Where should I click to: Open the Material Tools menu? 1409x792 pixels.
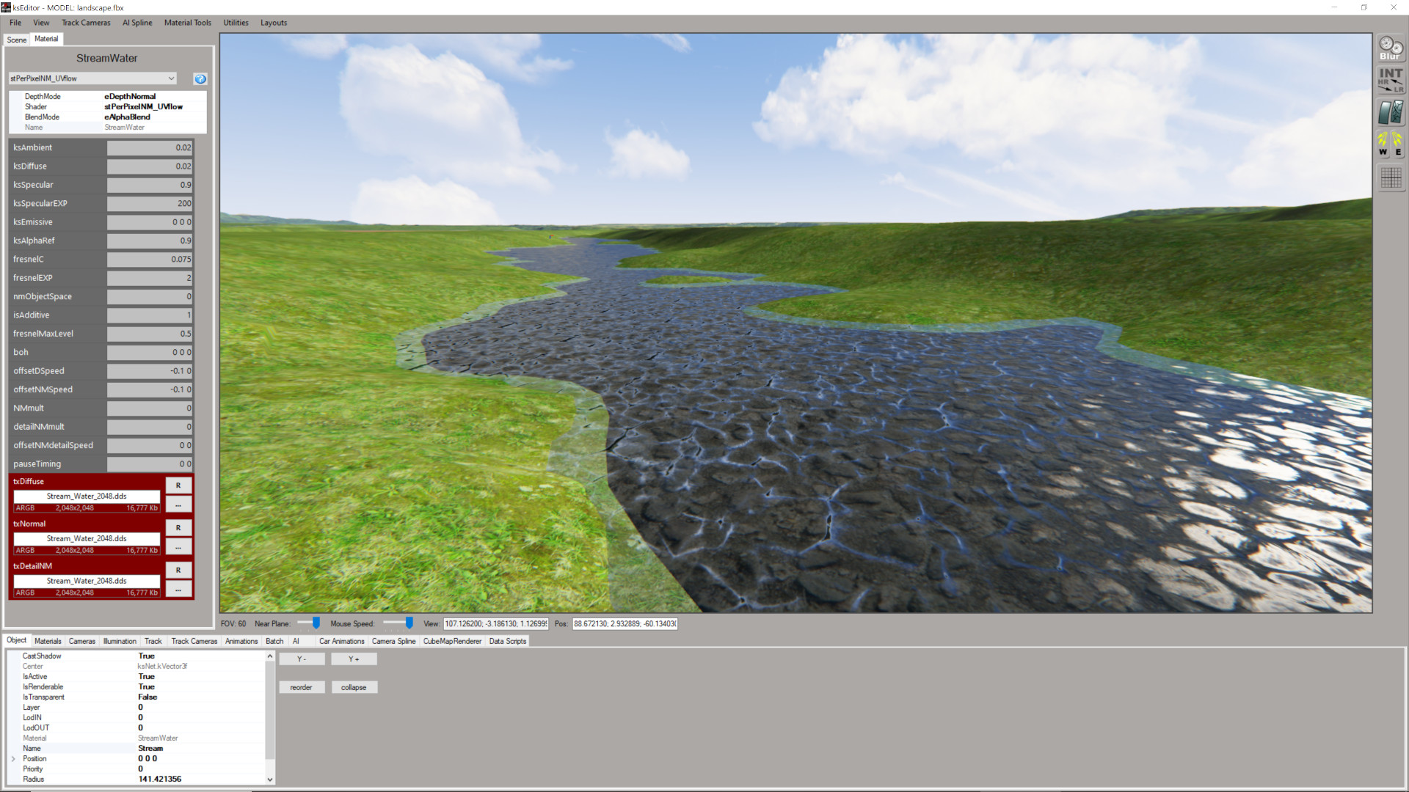coord(187,23)
